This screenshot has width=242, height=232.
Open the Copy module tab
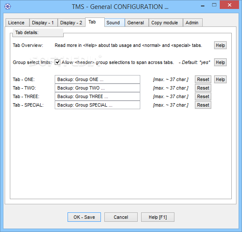[x=166, y=23]
